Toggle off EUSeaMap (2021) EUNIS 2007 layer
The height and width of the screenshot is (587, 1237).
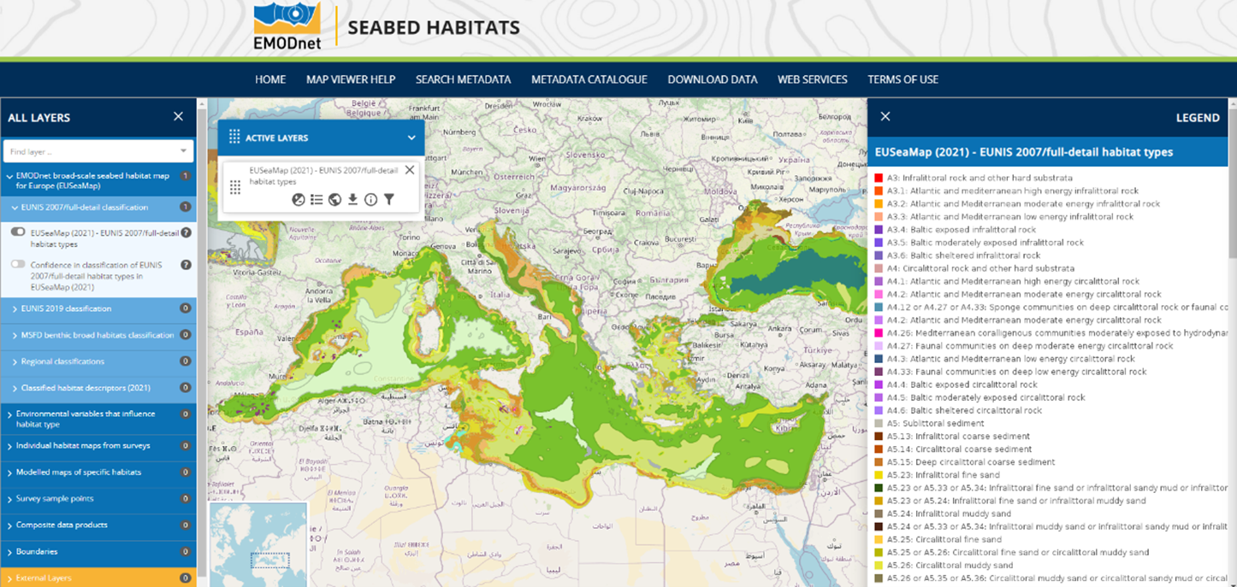[18, 232]
